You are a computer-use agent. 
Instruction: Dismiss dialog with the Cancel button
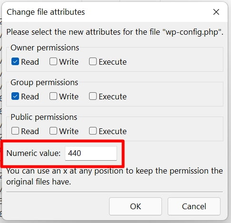click(x=194, y=206)
